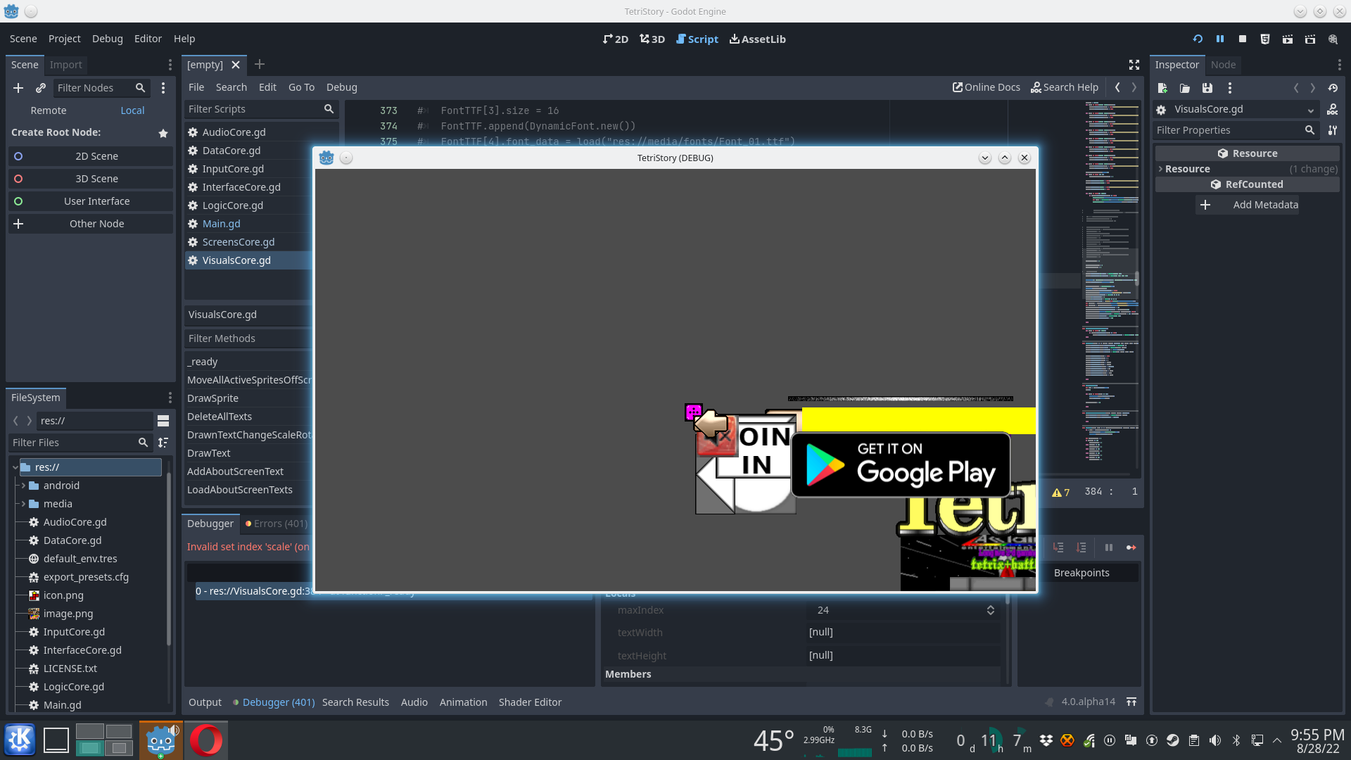The width and height of the screenshot is (1351, 760).
Task: Open the Audio bottom panel
Action: 414,702
